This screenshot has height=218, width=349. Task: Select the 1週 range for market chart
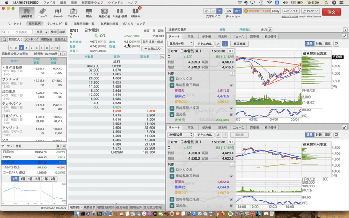point(23,179)
